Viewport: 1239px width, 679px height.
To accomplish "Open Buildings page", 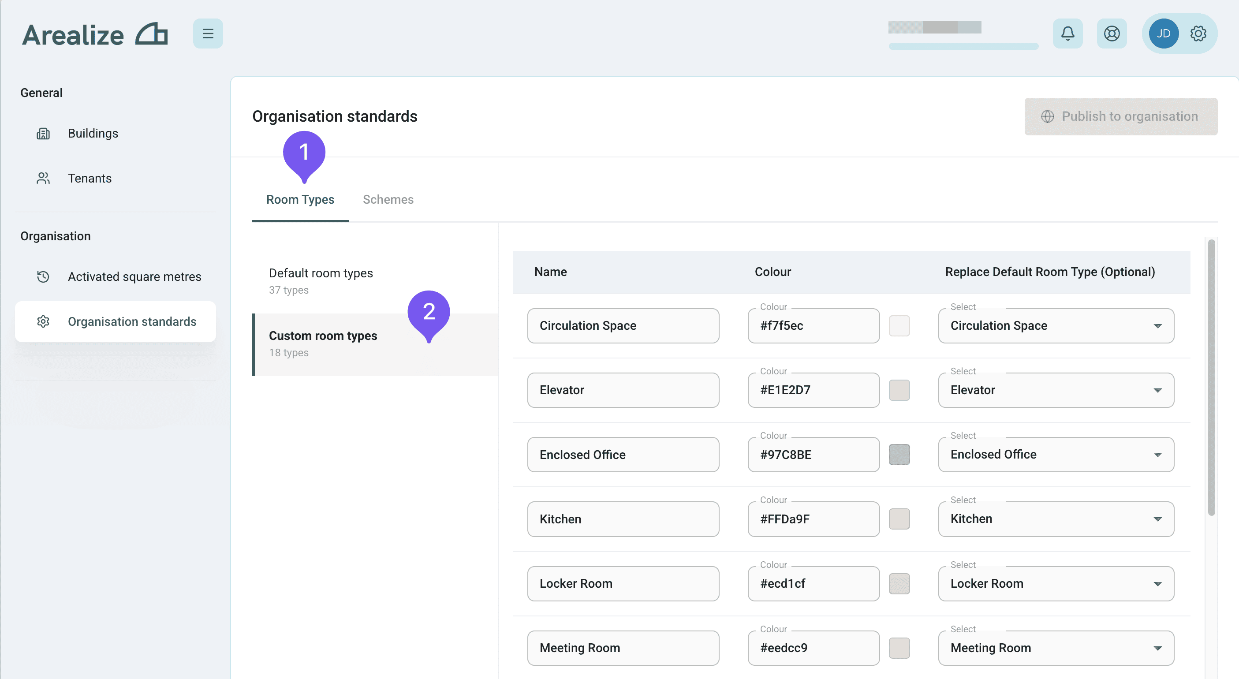I will 116,133.
